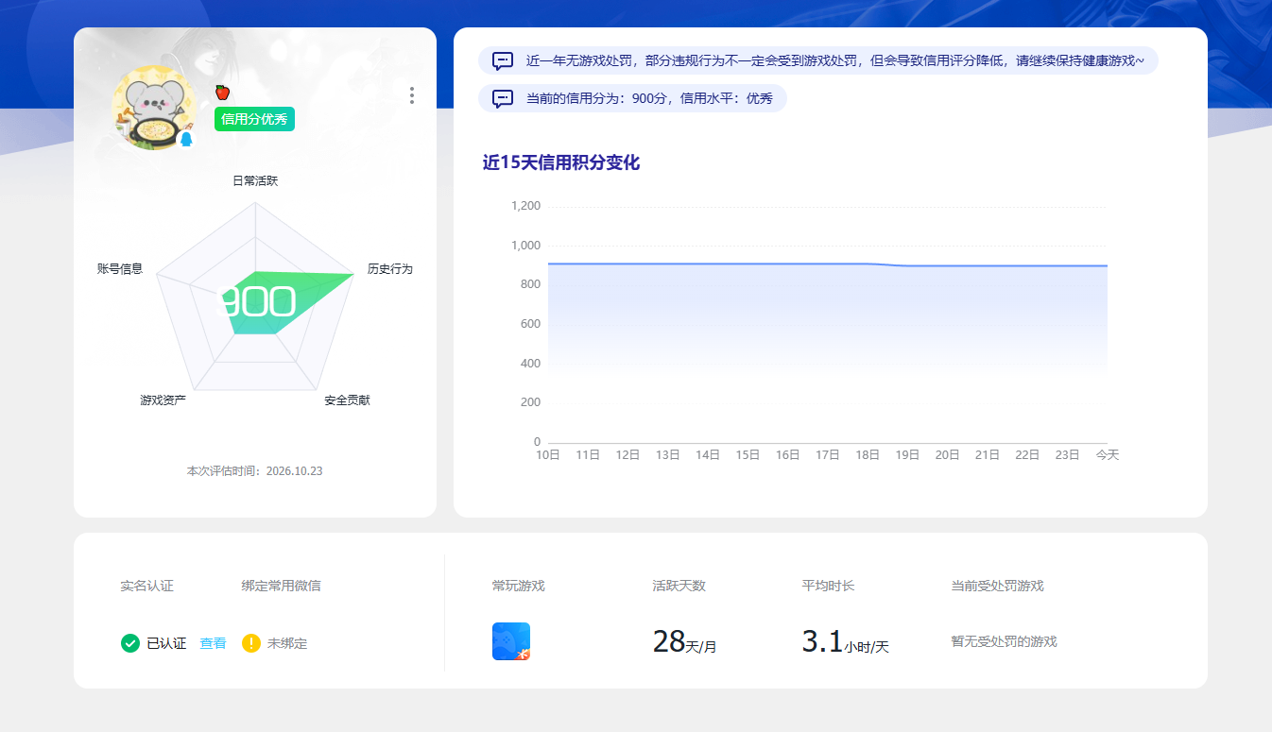Click the 本次评估时间 evaluation date text

coord(255,470)
